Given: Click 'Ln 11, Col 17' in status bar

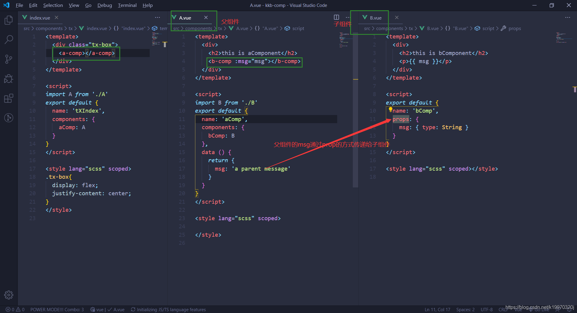Looking at the screenshot, I should coord(437,309).
